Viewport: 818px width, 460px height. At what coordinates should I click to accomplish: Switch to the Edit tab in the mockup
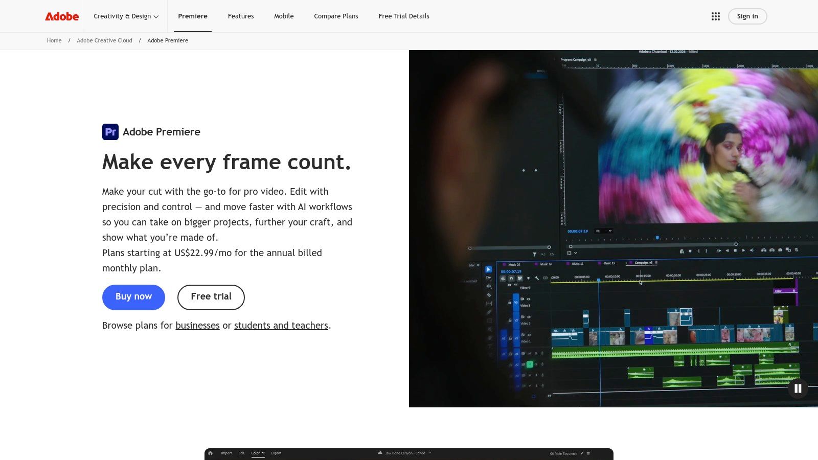241,453
